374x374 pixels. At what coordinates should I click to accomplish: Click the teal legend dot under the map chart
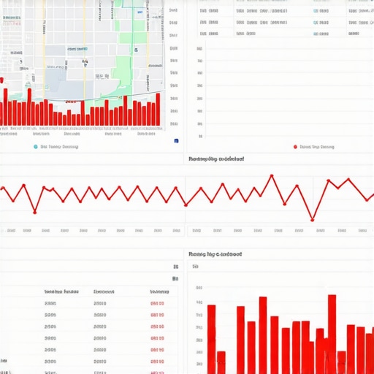click(x=36, y=147)
